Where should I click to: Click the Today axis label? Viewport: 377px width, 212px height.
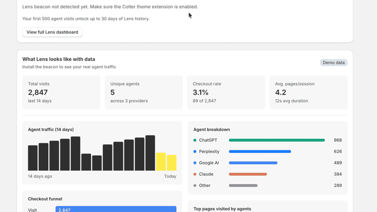[x=170, y=176]
